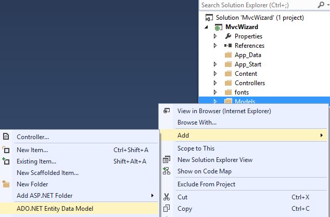Click the Existing Item icon
This screenshot has width=330, height=217.
6,161
